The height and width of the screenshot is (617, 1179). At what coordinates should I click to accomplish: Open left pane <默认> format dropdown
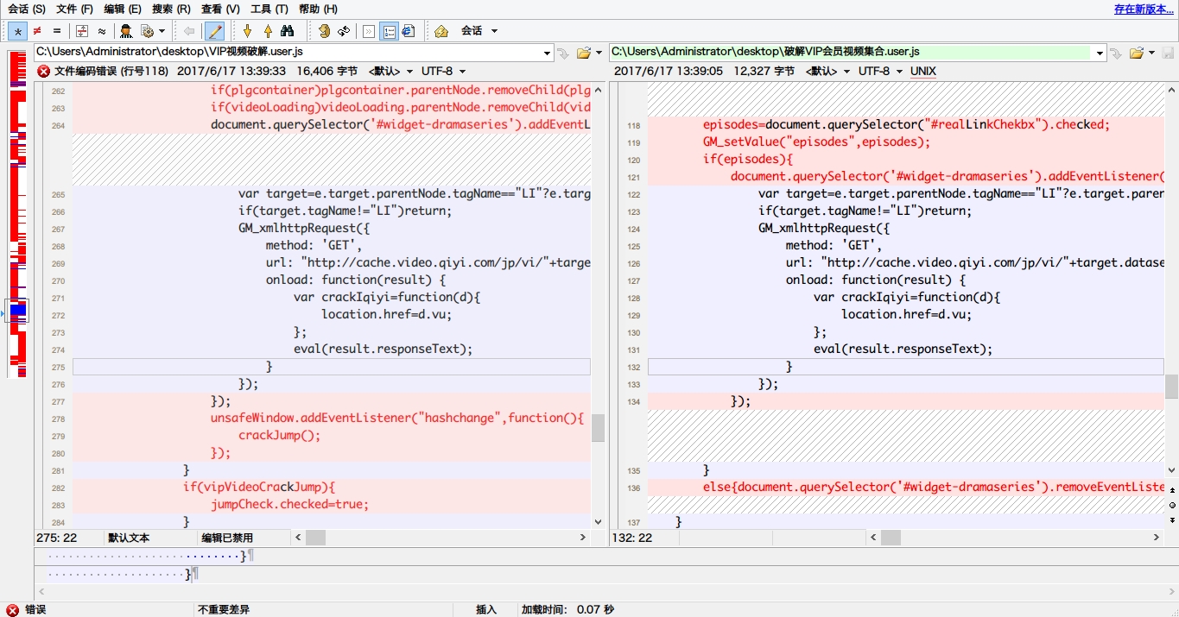390,71
